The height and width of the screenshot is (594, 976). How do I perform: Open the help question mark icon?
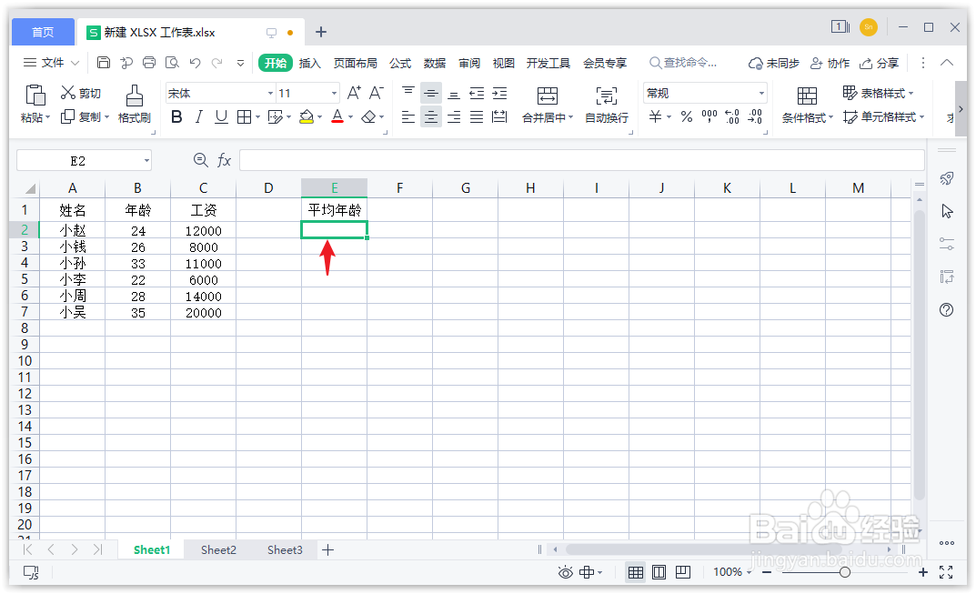coord(946,309)
